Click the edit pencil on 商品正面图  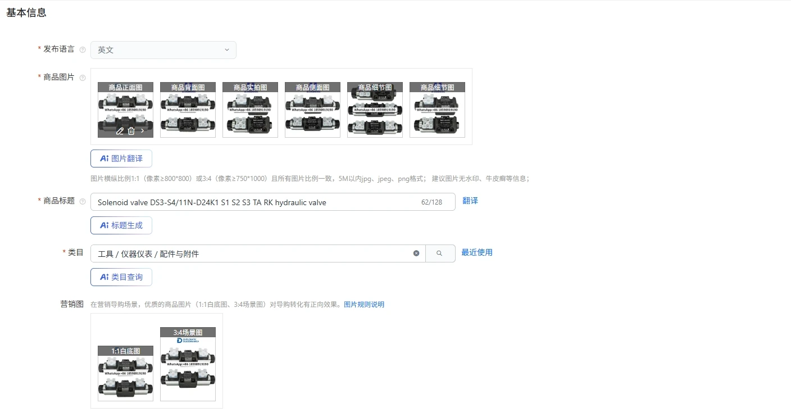[x=120, y=131]
